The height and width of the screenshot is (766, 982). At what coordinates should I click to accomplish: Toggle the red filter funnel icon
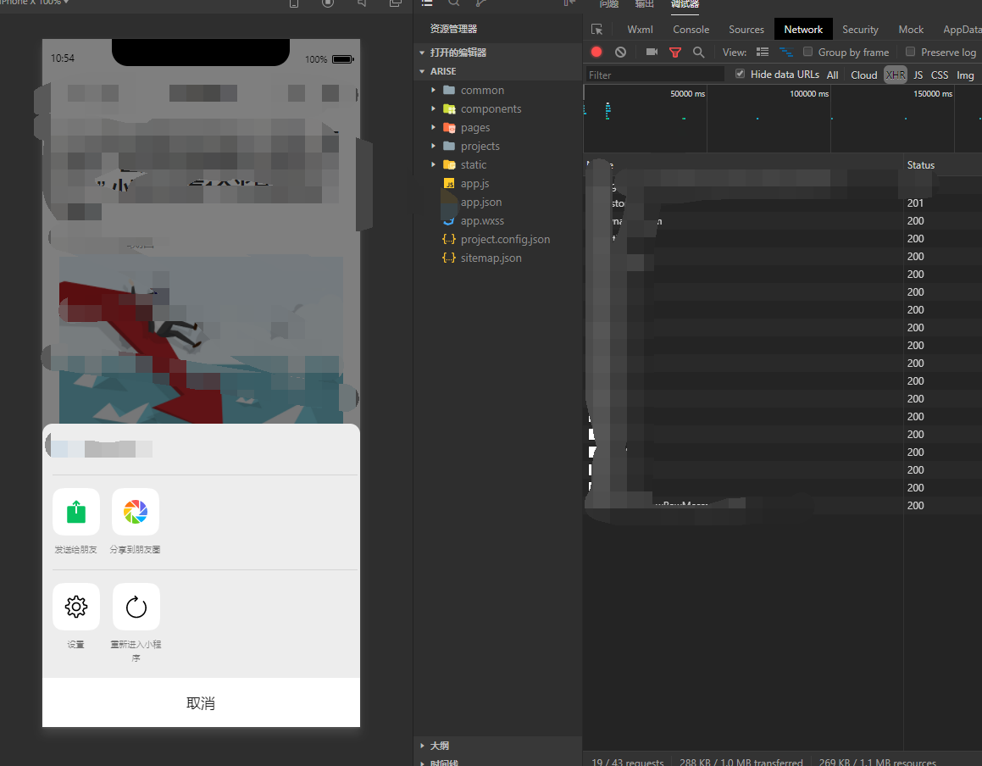click(x=675, y=53)
